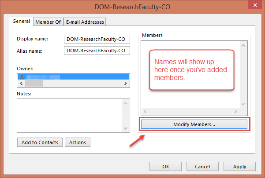Screen dimensions: 265x178
Task: Click the Alias name text field
Action: click(x=97, y=51)
